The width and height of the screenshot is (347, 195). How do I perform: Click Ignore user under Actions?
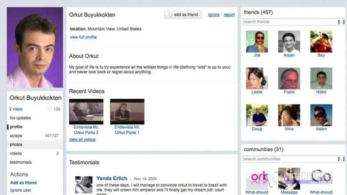click(x=21, y=190)
